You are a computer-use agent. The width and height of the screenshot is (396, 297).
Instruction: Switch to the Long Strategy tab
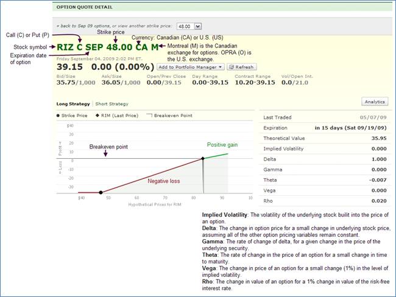click(73, 103)
